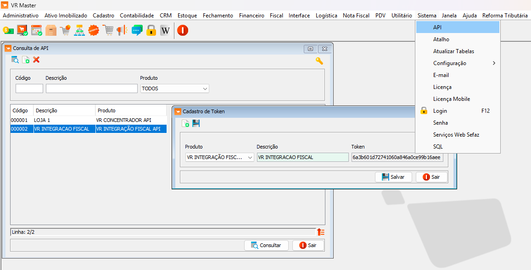Click the green money cash toolbar icon

pos(9,31)
